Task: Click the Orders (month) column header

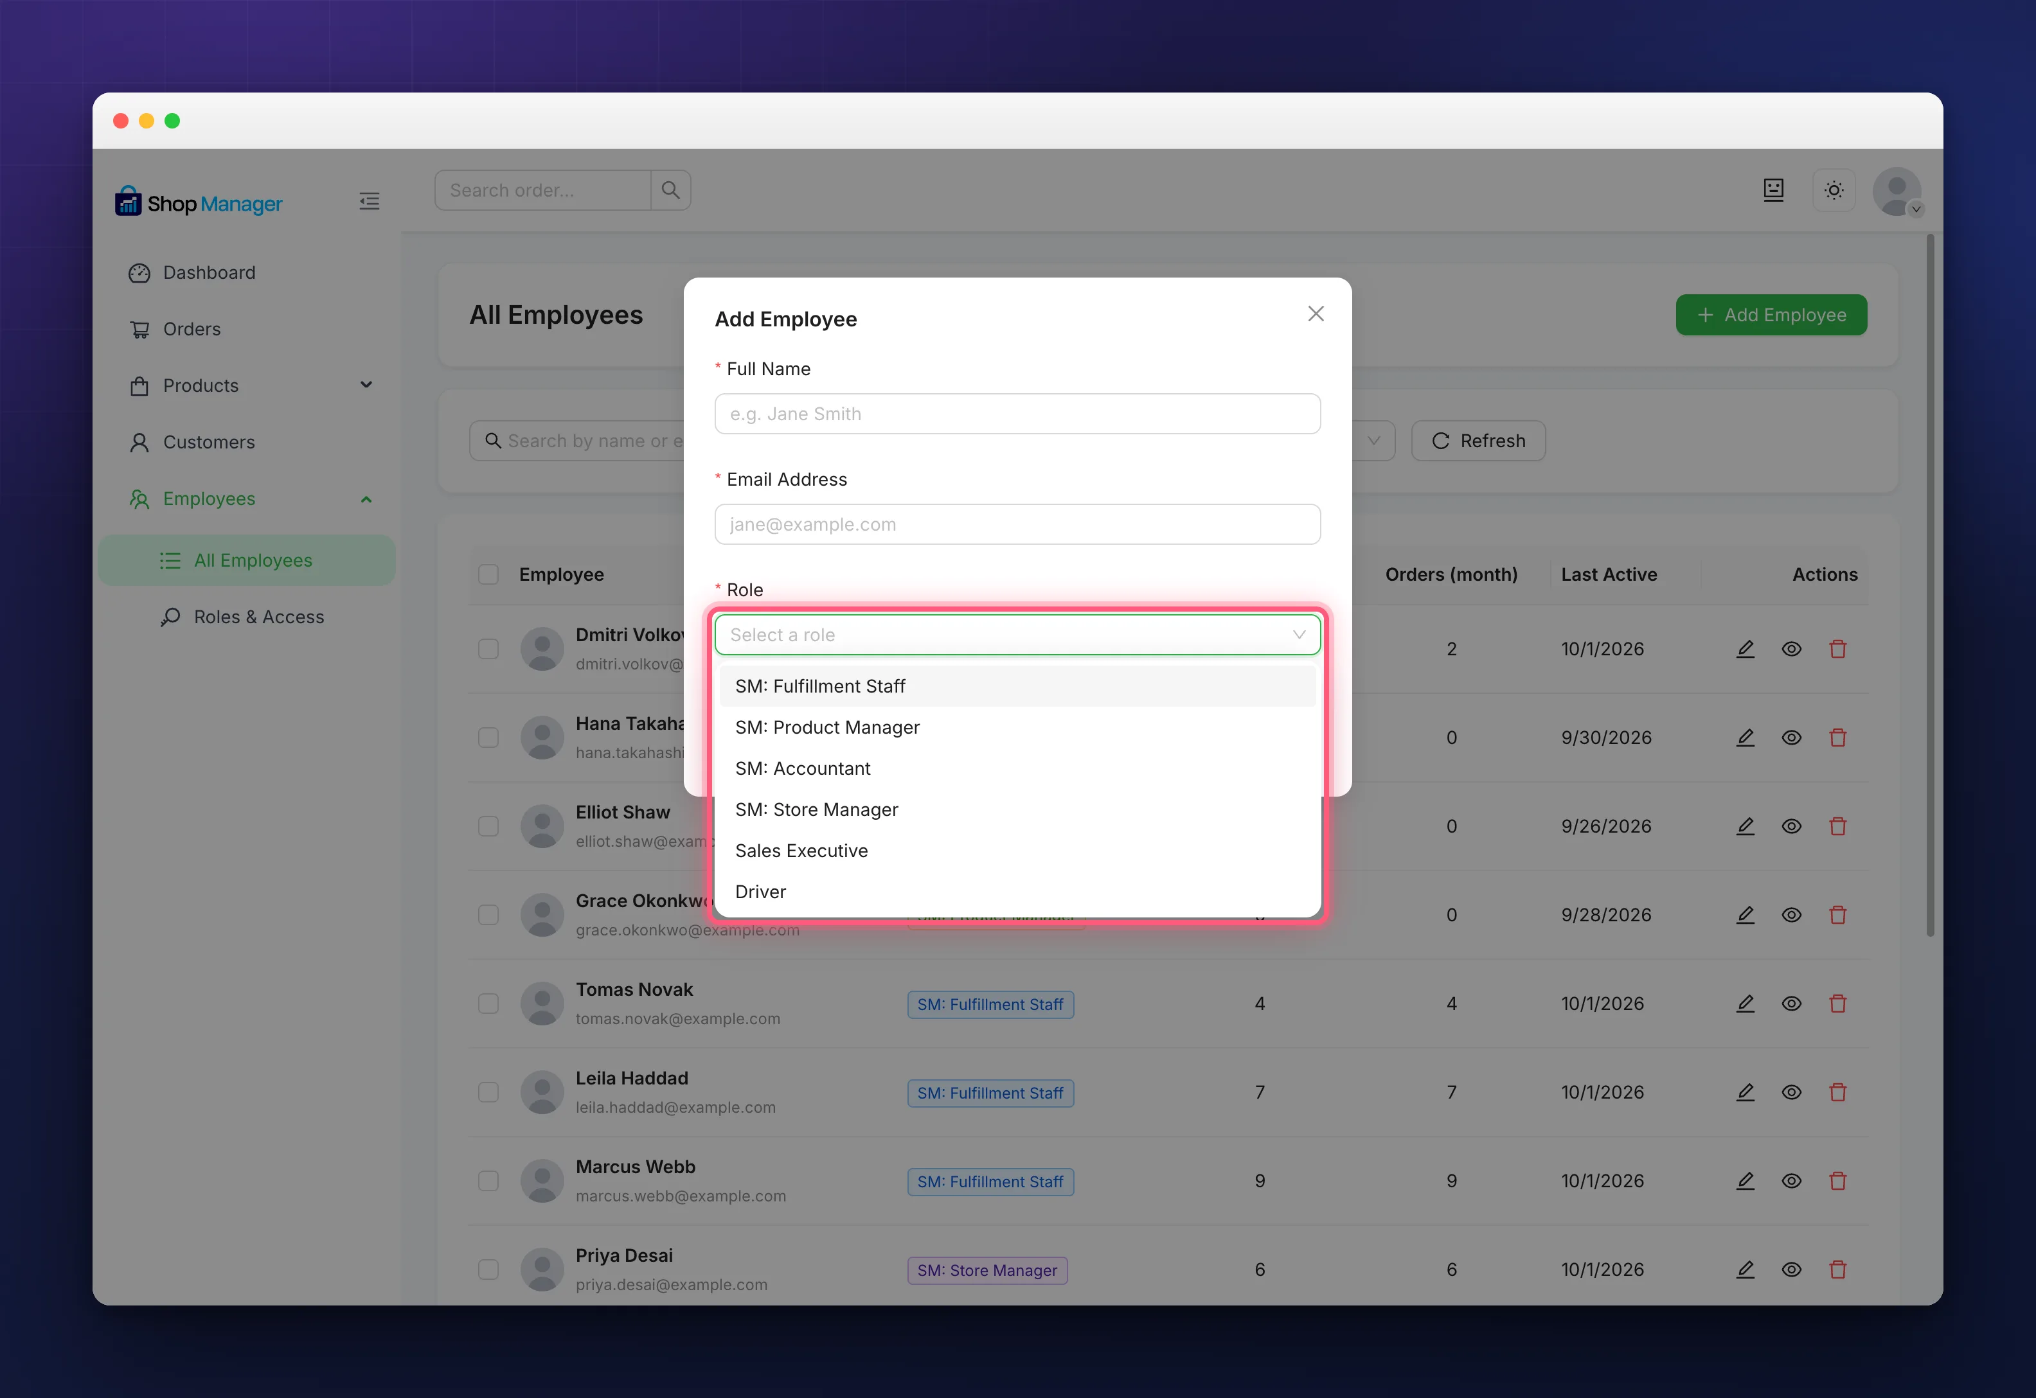Action: pos(1451,574)
